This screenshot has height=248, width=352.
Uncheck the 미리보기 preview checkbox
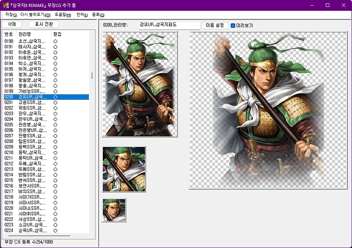[233, 26]
